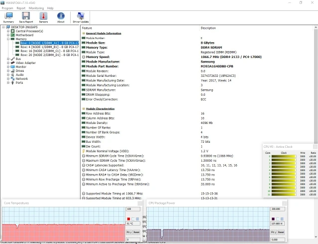
Task: Click the About info icon
Action: (61, 17)
